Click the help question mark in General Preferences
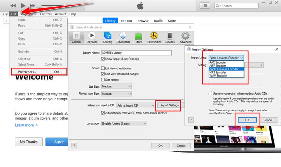This screenshot has height=167, width=281. 74,146
